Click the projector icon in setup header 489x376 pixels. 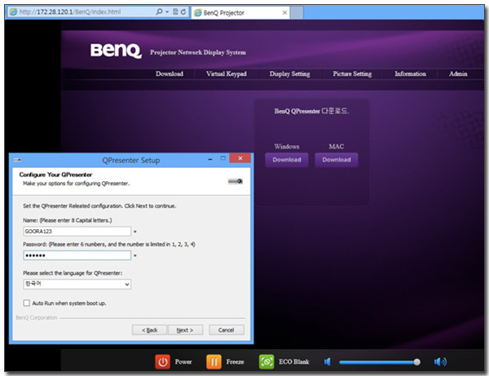[x=236, y=181]
